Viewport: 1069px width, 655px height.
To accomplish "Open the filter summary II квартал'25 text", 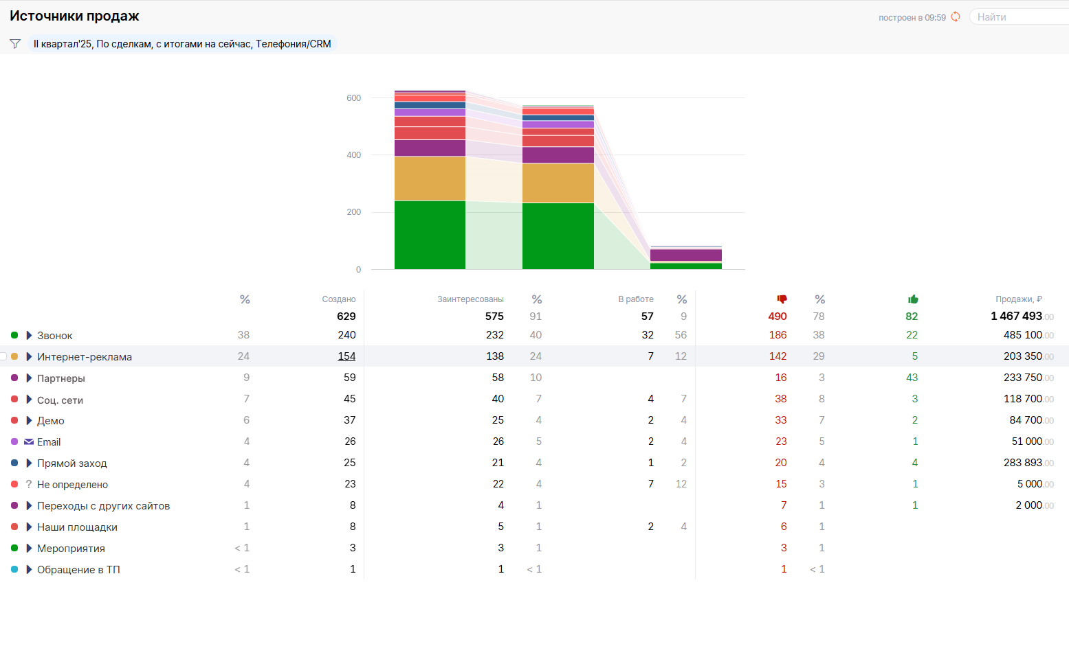I will pyautogui.click(x=182, y=44).
